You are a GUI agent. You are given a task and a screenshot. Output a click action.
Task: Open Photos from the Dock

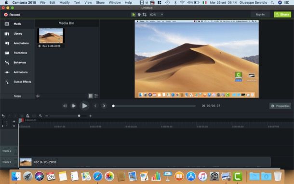109,176
